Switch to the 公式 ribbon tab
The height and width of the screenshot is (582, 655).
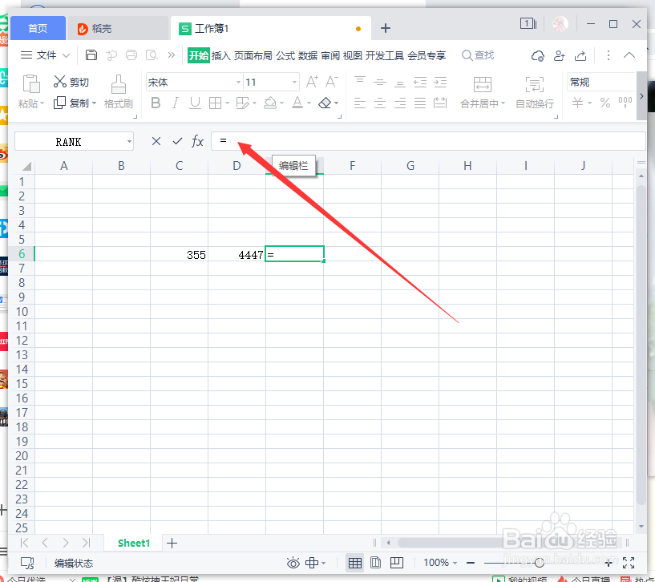pyautogui.click(x=285, y=55)
